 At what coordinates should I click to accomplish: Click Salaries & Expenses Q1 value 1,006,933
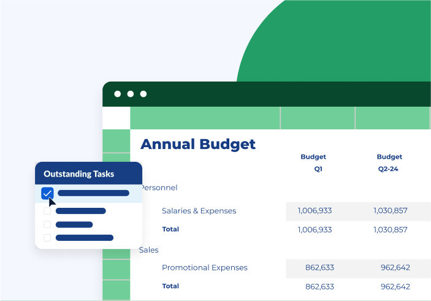coord(315,211)
